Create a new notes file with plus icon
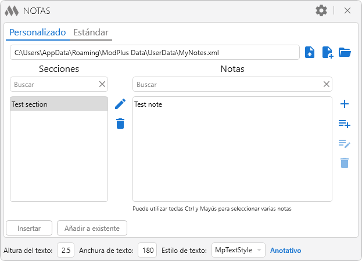The image size is (362, 261). [327, 52]
